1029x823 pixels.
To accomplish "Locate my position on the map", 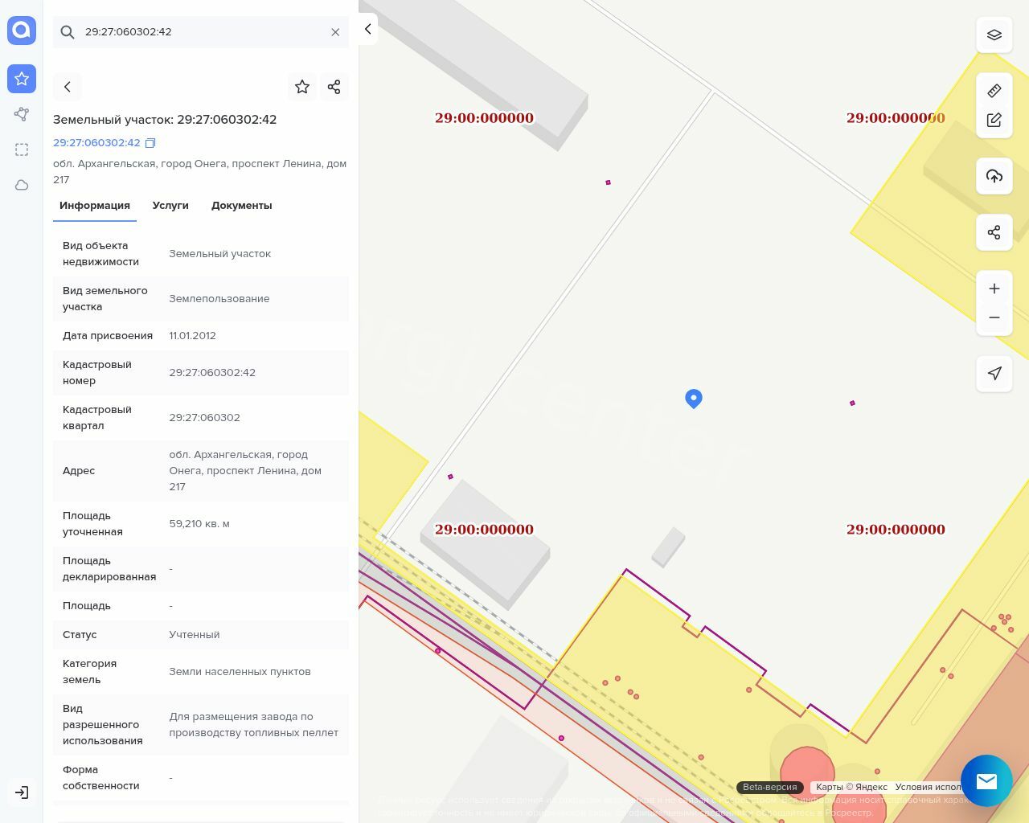I will tap(994, 374).
